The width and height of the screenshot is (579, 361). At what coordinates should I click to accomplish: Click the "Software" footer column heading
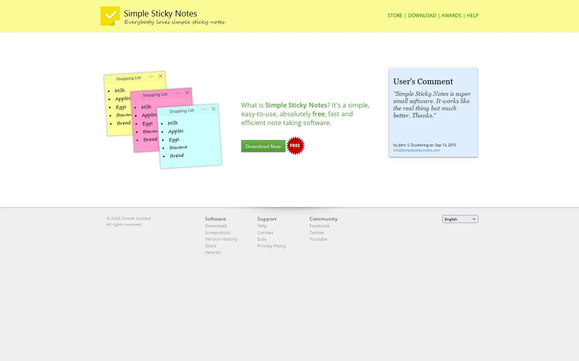pos(216,219)
